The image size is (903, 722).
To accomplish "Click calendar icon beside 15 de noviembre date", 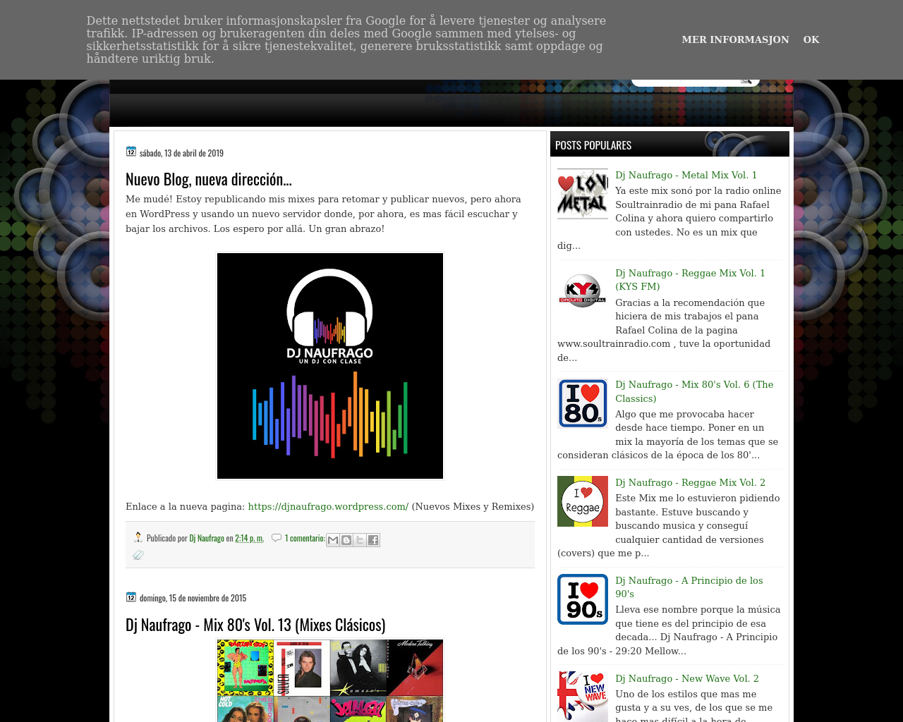I will [131, 596].
